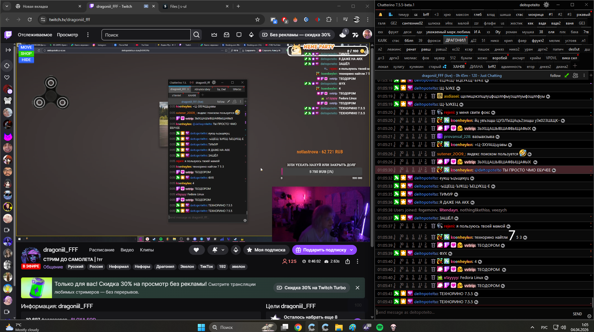Screen dimensions: 594x332
Task: Share the stream via share icon
Action: click(348, 261)
